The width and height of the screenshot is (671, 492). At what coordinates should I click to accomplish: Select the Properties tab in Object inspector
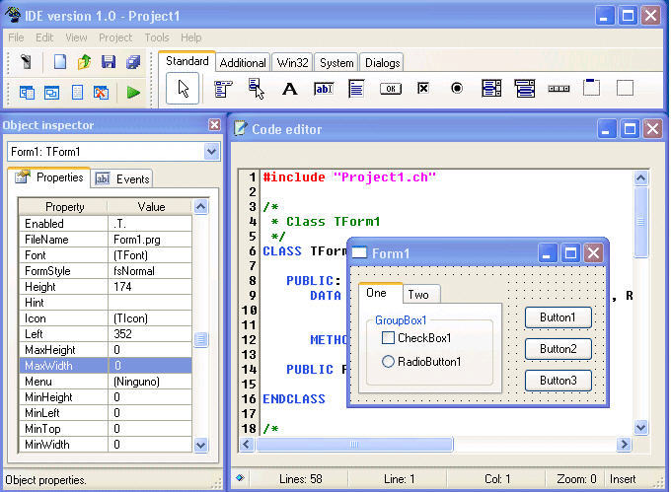tap(49, 176)
